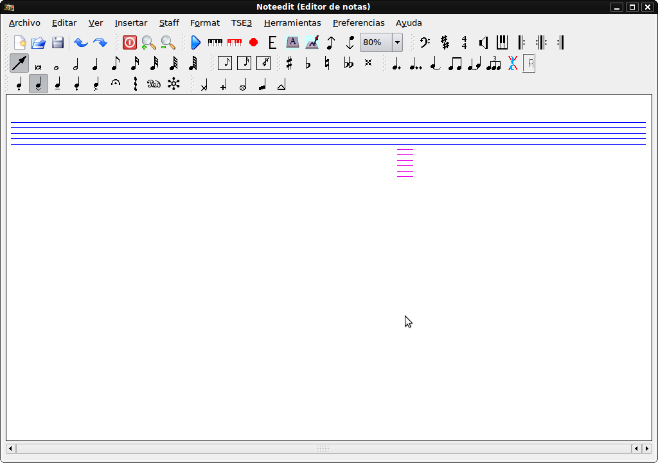Viewport: 658px width, 463px height.
Task: Click the text A icon
Action: [292, 42]
